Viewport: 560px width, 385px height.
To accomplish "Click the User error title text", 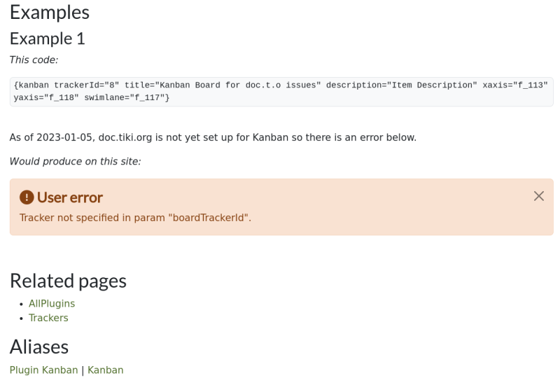I will (x=70, y=197).
